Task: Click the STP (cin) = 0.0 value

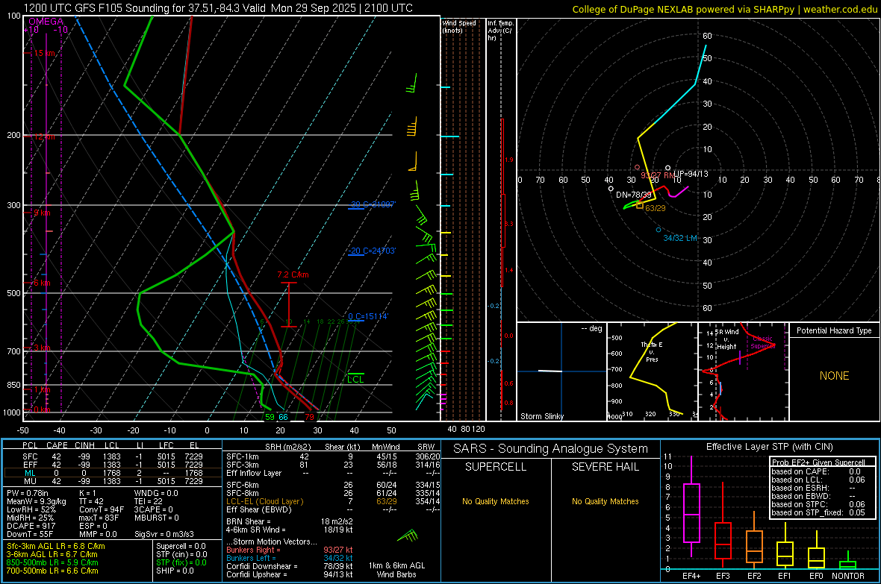Action: click(x=181, y=554)
